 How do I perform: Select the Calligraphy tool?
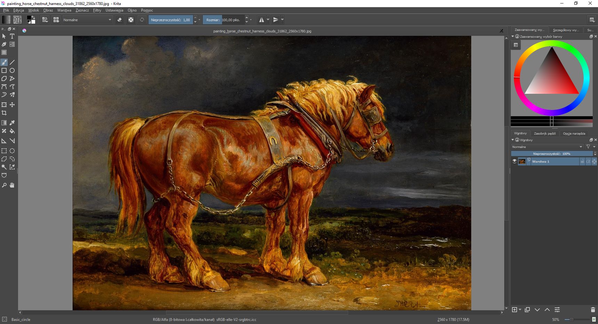click(x=4, y=44)
